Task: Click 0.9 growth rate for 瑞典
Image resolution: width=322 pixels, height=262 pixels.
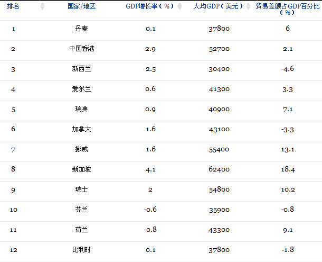Action: (x=150, y=109)
